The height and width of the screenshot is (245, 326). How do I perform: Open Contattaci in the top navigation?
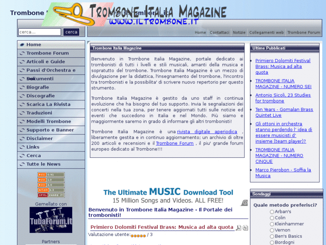click(x=219, y=32)
